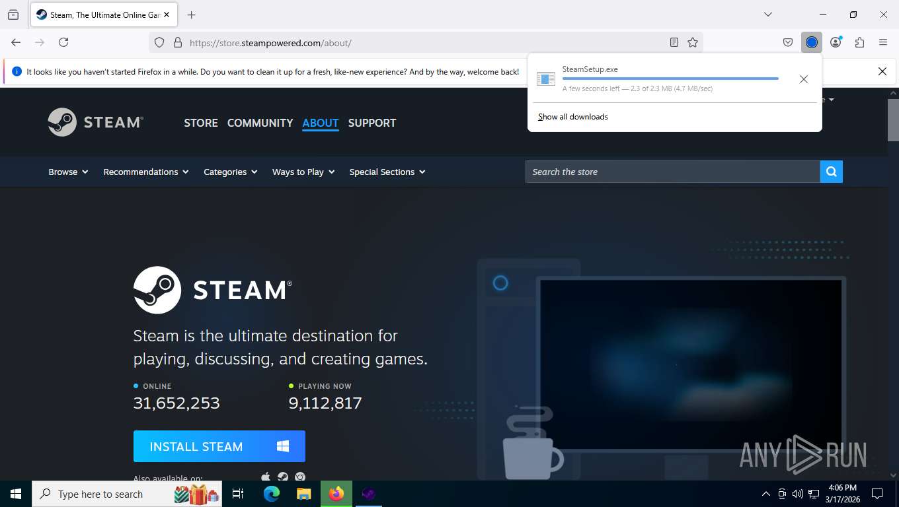The image size is (899, 507).
Task: Click the Chrome OS platform icon
Action: click(300, 477)
